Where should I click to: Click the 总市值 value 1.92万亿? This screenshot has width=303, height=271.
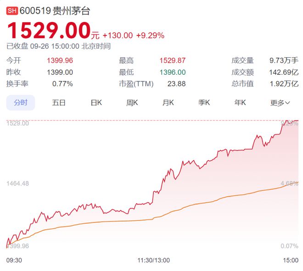(x=284, y=83)
